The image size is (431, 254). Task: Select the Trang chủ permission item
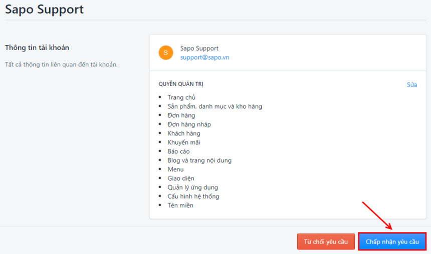coord(181,97)
